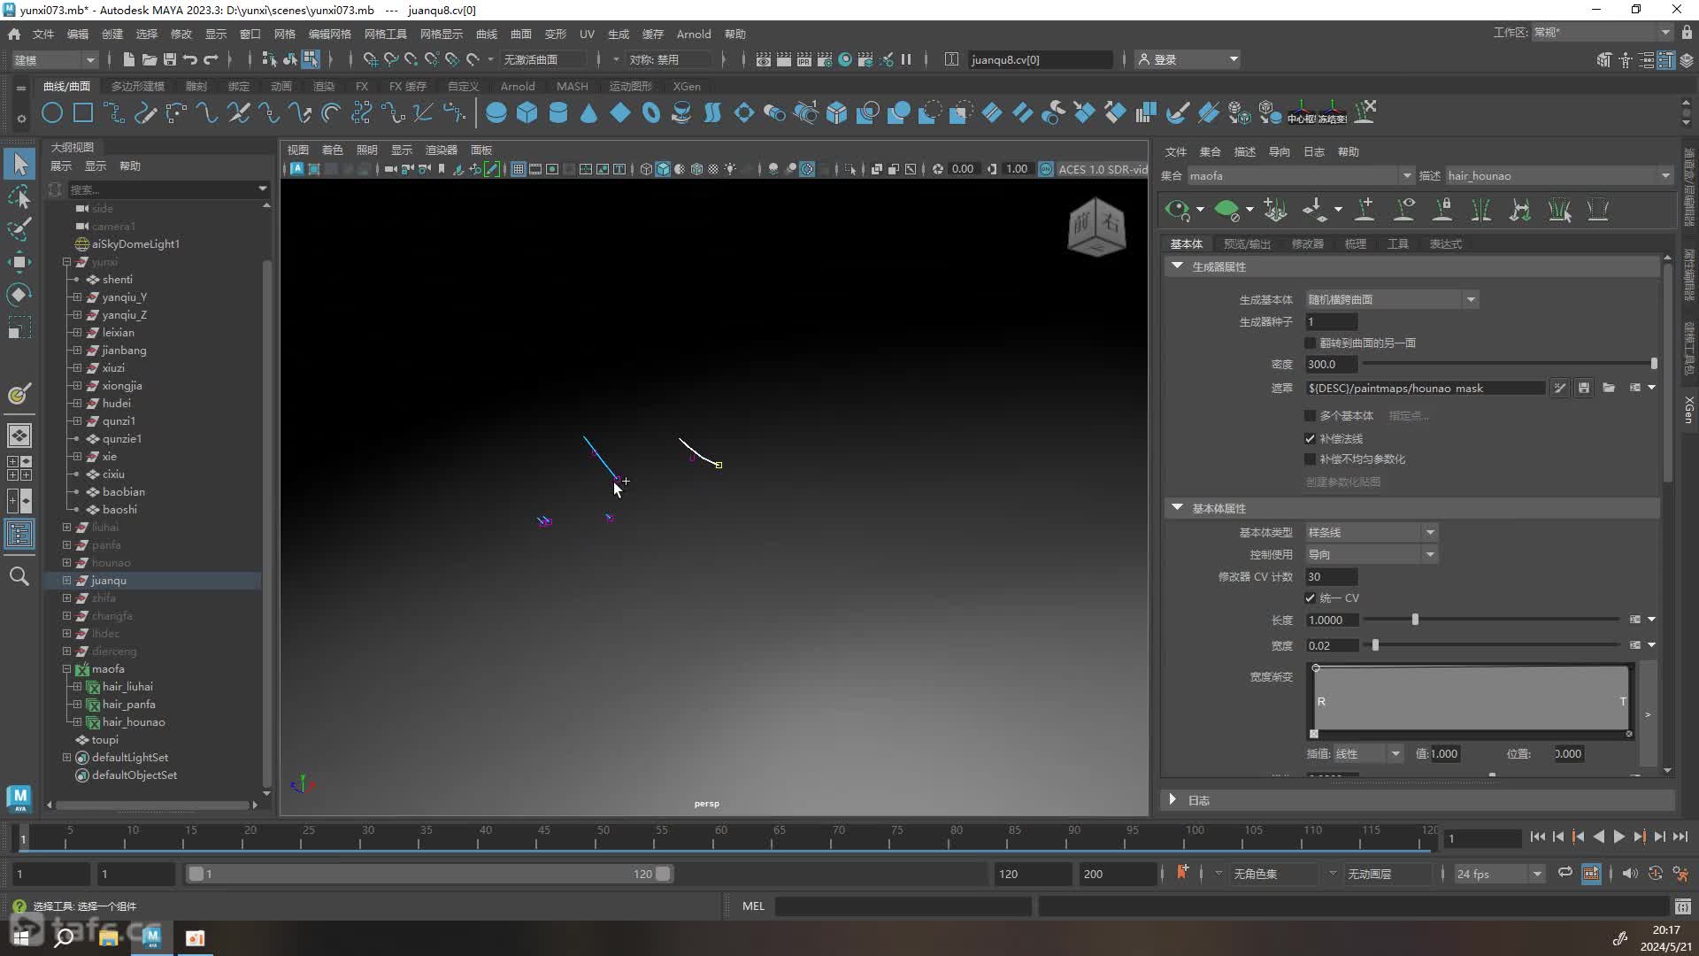Uncheck the uniform CV checkbox
The image size is (1699, 956).
click(x=1310, y=597)
